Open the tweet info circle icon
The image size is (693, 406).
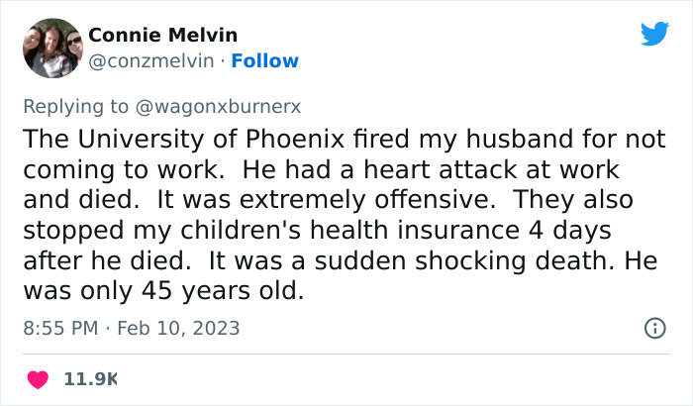[x=654, y=328]
